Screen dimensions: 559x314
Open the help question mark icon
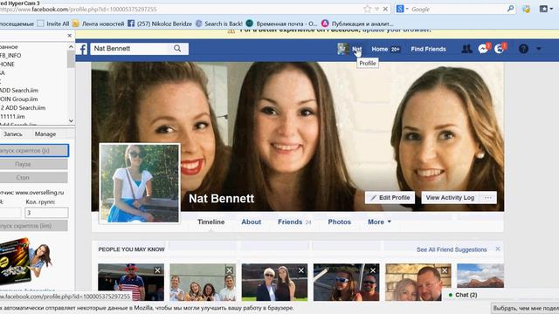click(523, 49)
